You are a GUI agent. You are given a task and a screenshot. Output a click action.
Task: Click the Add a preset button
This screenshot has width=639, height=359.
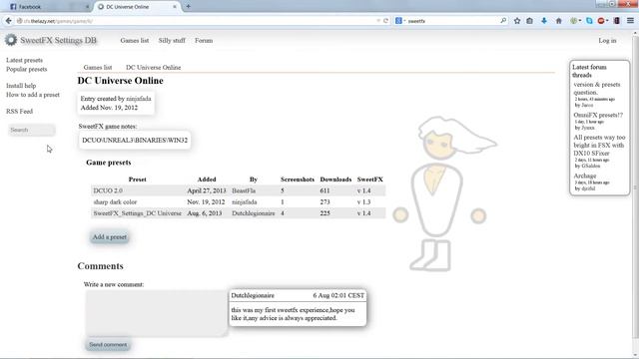coord(109,237)
